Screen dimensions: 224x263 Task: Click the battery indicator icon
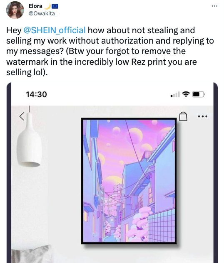click(199, 94)
